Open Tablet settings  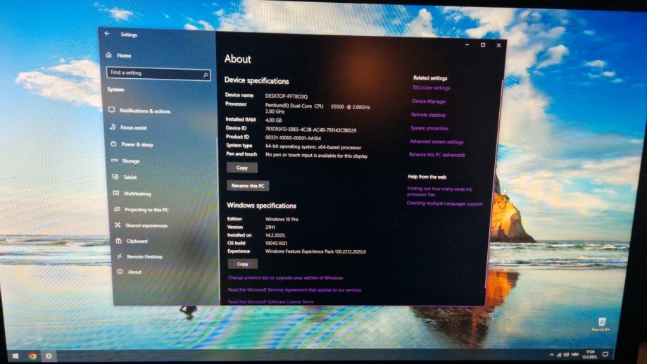[124, 177]
